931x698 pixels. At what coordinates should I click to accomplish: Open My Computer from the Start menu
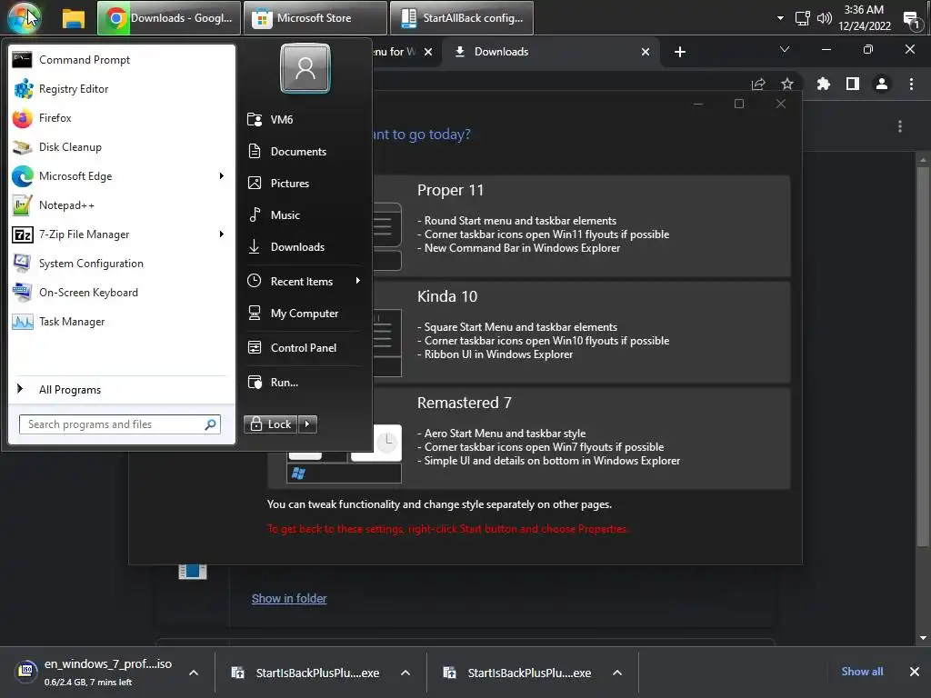[304, 314]
